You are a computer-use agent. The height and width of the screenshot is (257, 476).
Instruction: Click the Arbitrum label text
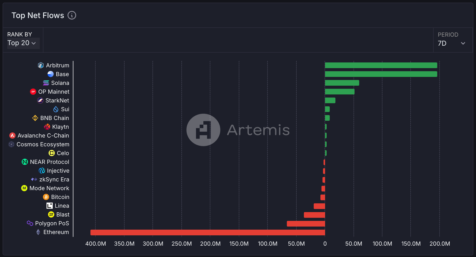point(58,65)
